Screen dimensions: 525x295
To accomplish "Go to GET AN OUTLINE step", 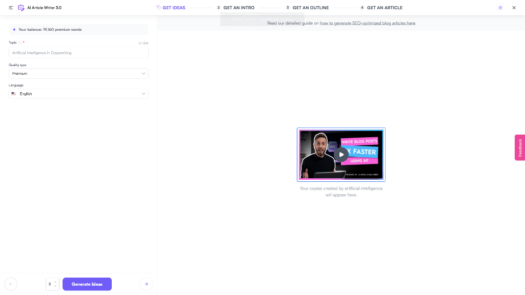I will click(307, 8).
